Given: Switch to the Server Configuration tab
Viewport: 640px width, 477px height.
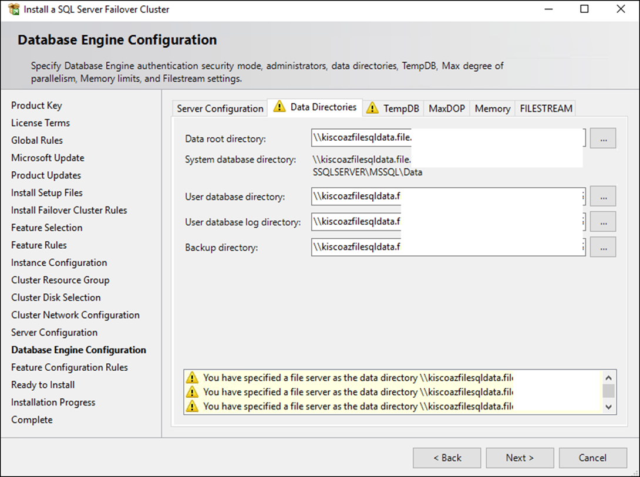Looking at the screenshot, I should pos(220,109).
